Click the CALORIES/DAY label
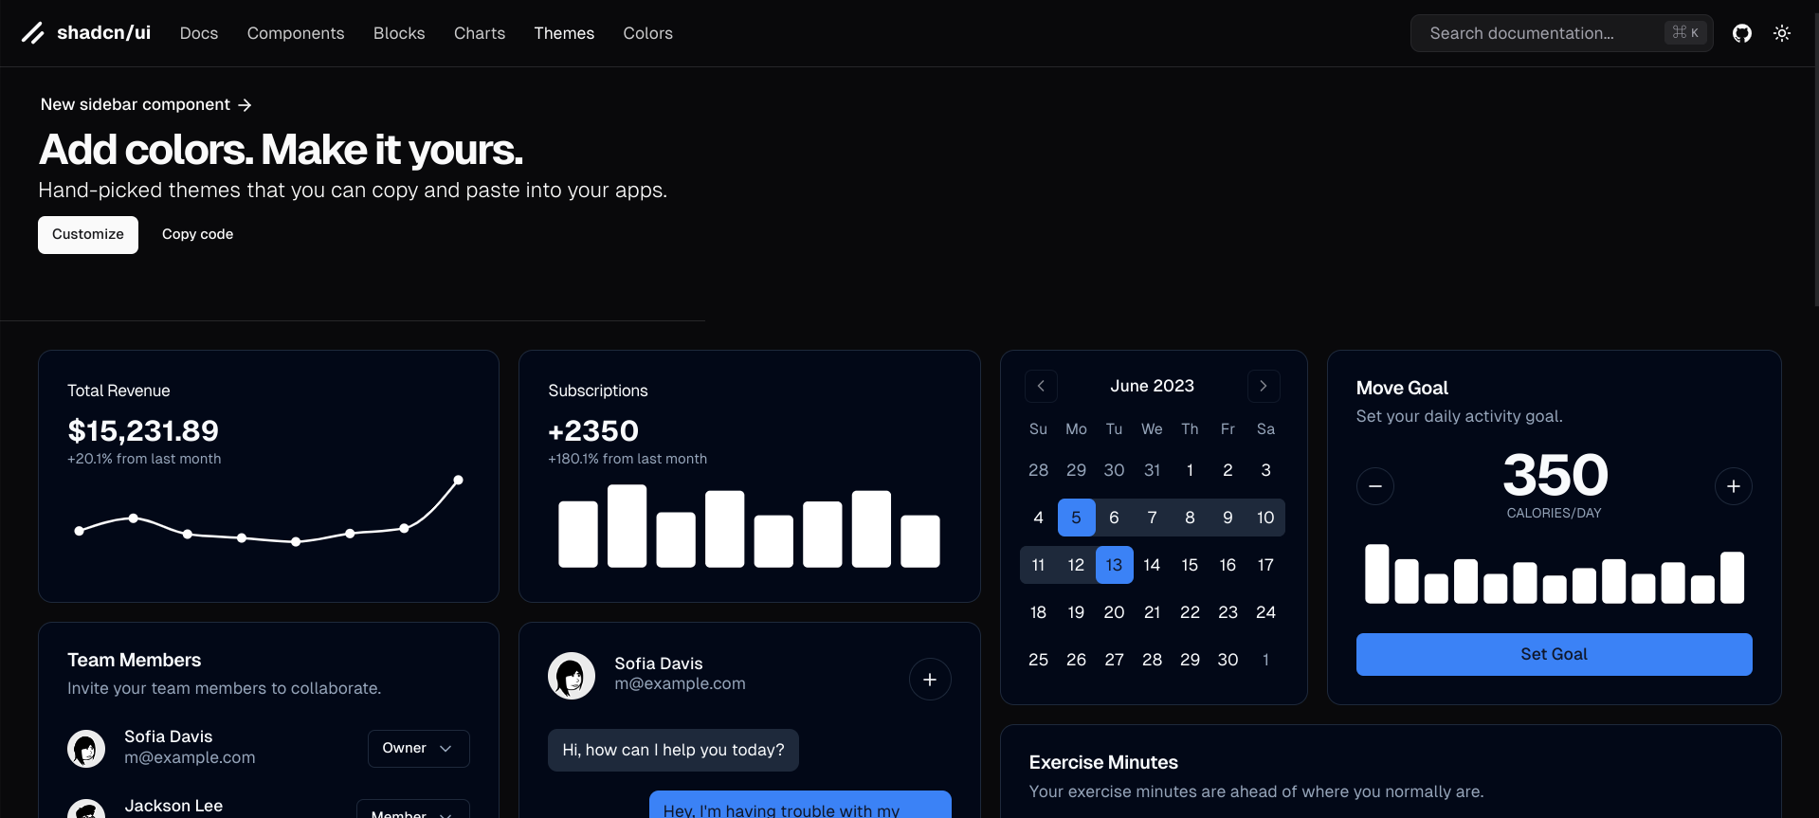 1554,513
